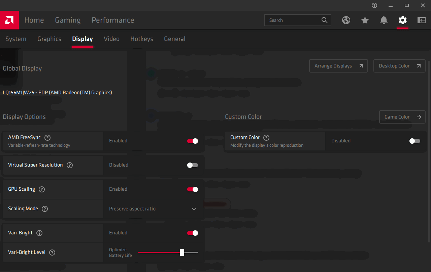Click the AMD logo icon
This screenshot has width=431, height=272.
click(9, 20)
